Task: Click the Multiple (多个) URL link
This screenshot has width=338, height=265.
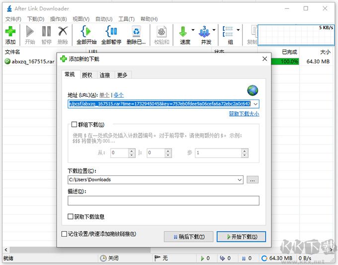Action: 119,95
